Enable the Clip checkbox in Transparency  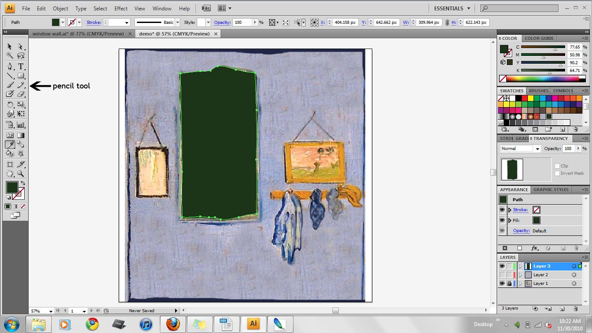(x=557, y=166)
